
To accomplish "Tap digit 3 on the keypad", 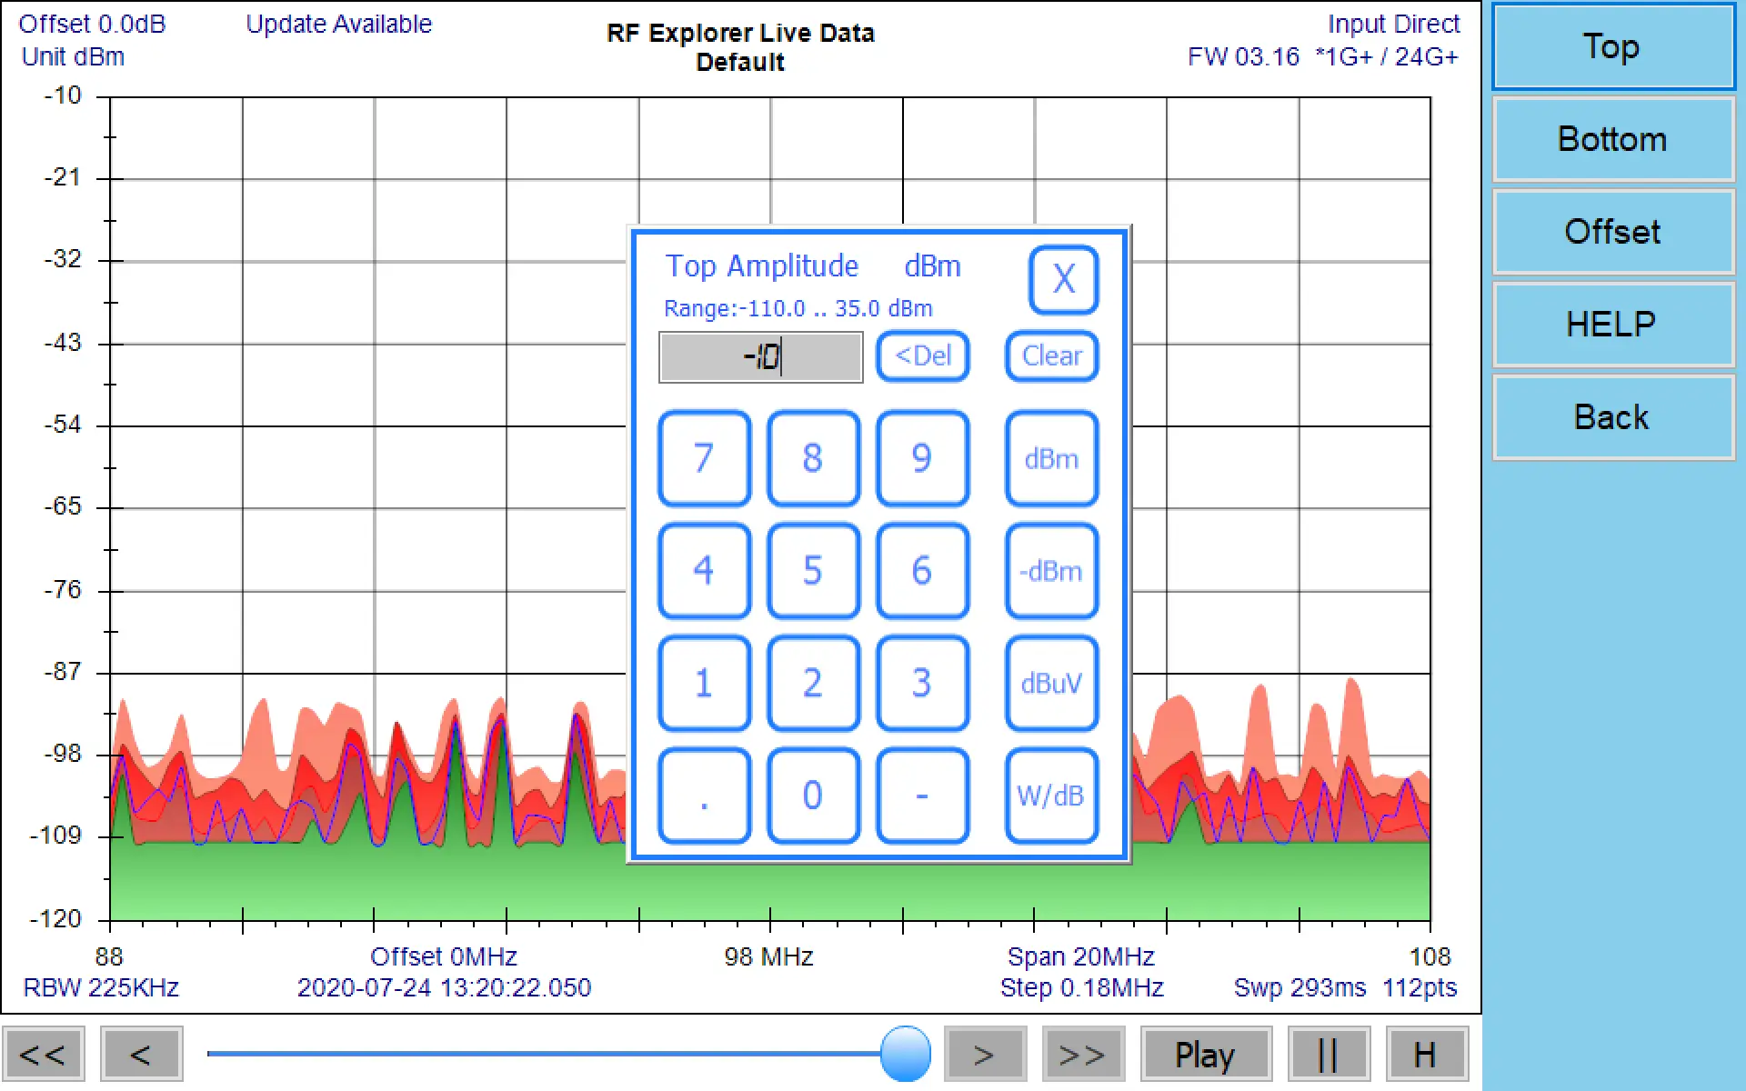I will 922,684.
